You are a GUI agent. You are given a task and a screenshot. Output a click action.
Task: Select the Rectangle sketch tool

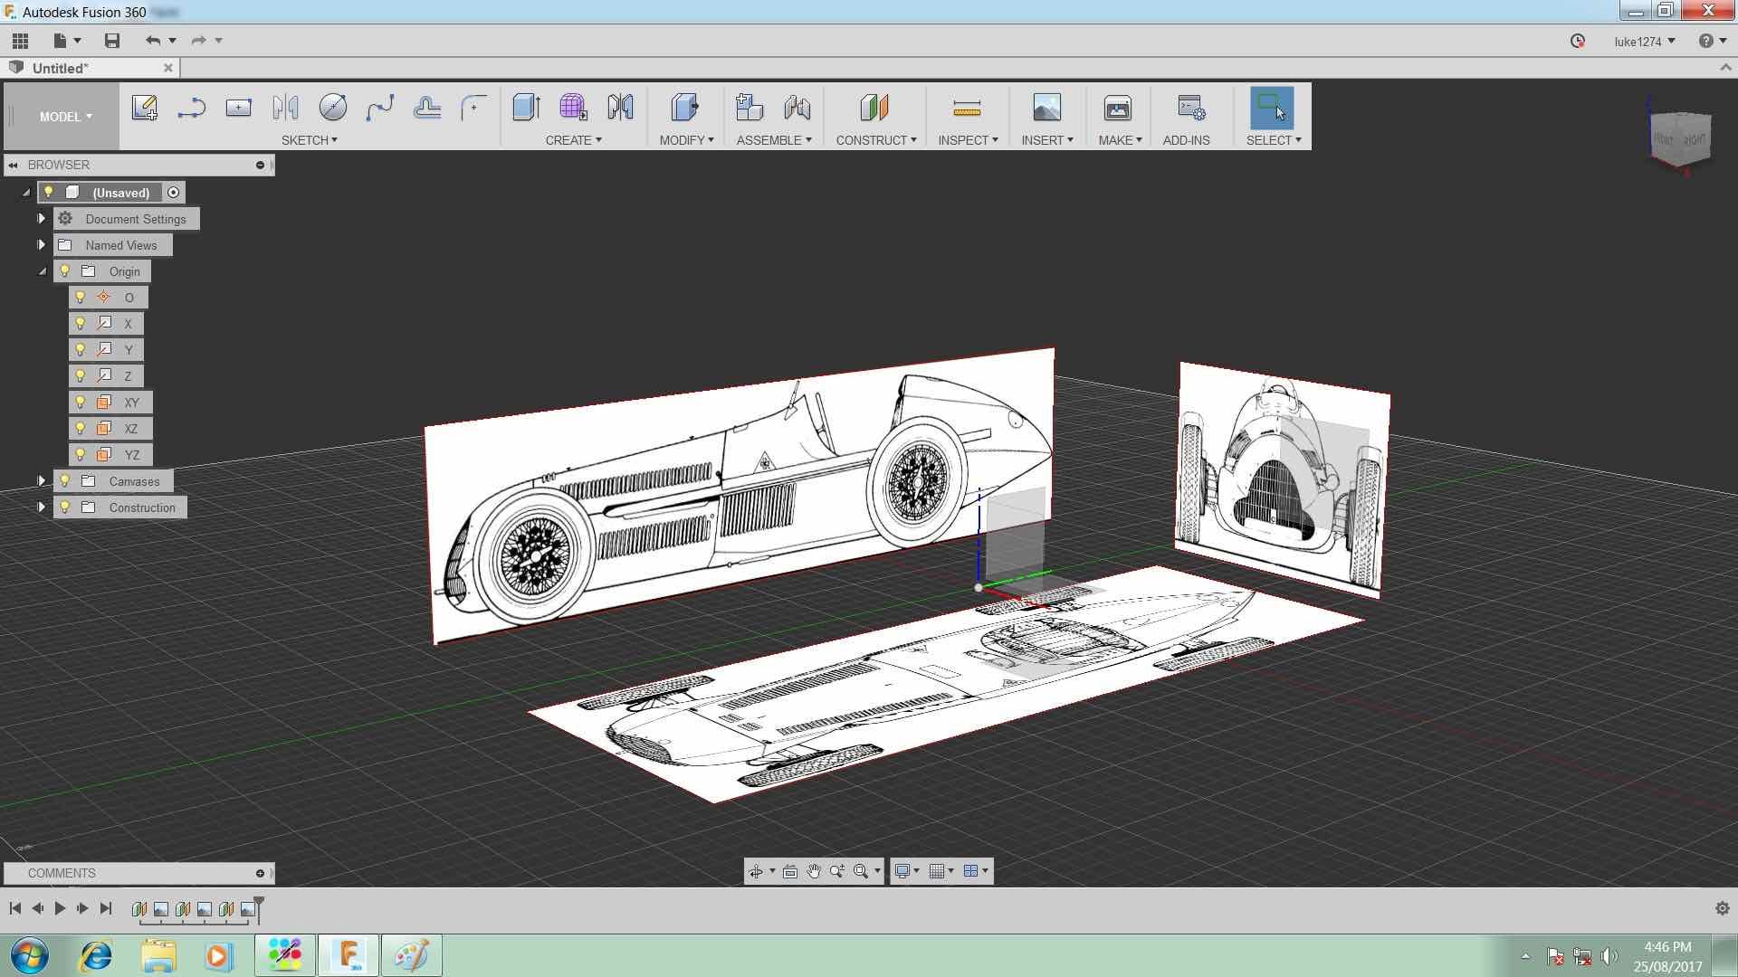[x=238, y=108]
